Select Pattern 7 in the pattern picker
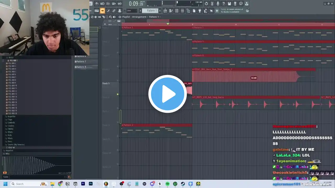 click(86, 62)
